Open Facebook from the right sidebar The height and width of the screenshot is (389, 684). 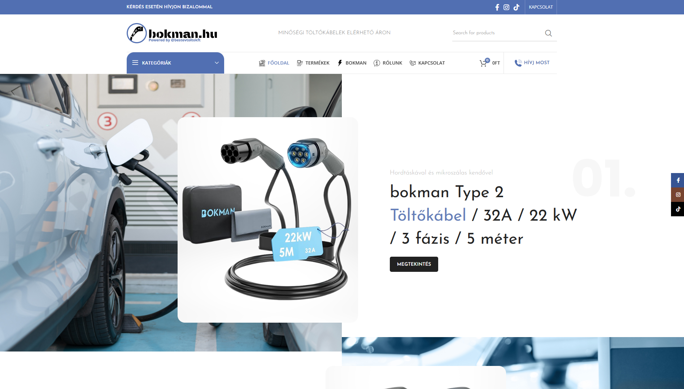[x=678, y=180]
